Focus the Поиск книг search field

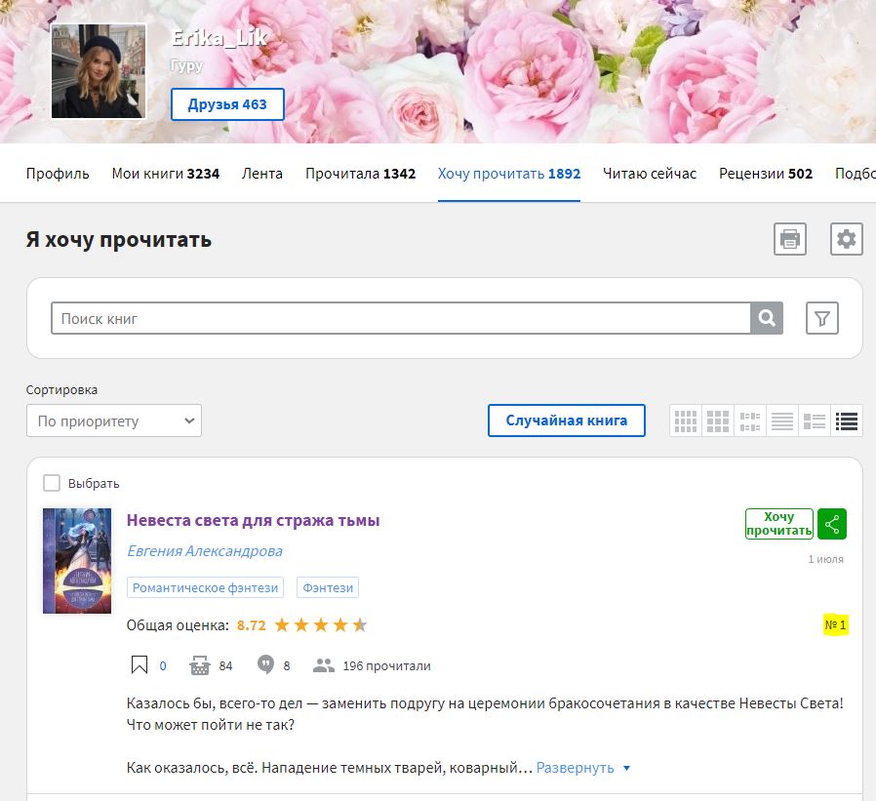coord(401,318)
